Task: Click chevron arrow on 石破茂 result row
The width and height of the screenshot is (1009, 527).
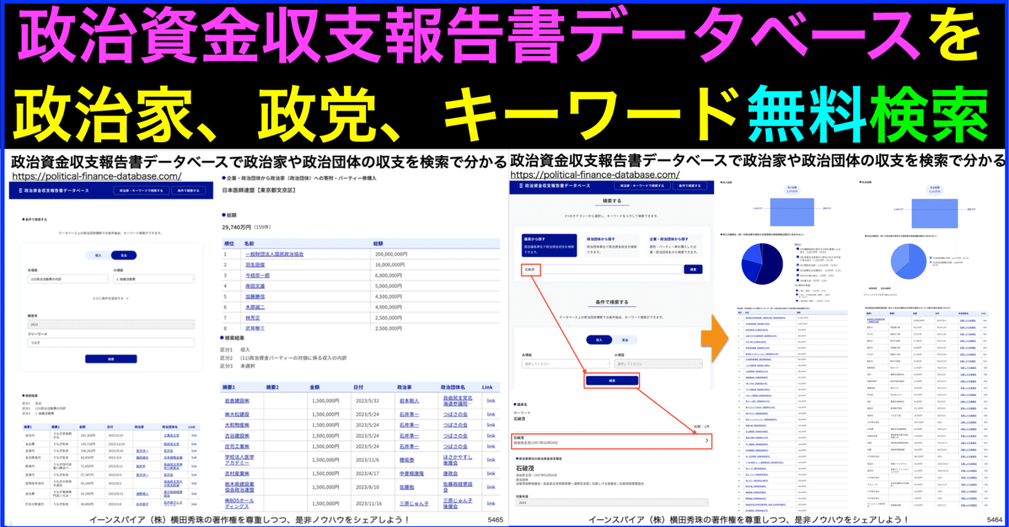Action: 707,440
